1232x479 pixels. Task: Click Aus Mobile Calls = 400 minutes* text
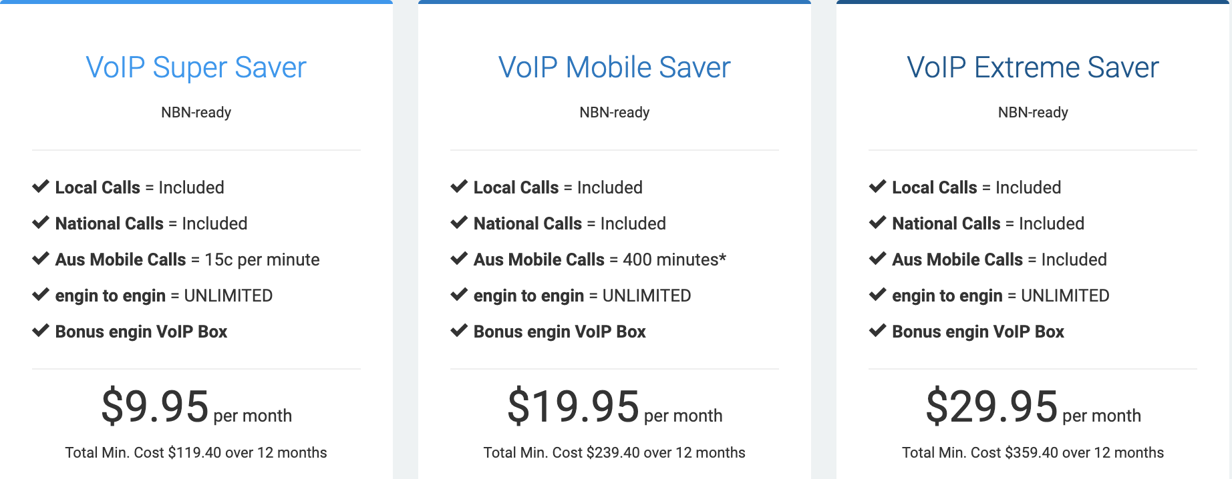(x=600, y=260)
